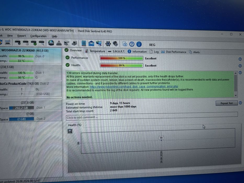This screenshot has height=183, width=244.
Task: Click the 'more than 1000 days' lifetime value
Action: coord(123,107)
